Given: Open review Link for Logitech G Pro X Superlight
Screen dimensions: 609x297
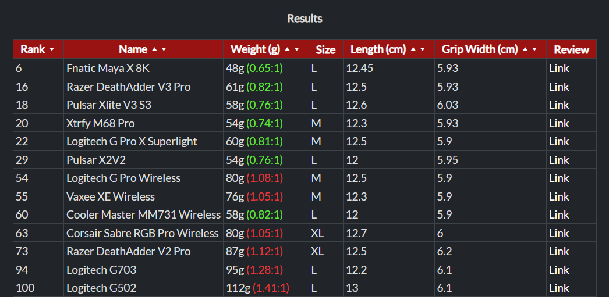Looking at the screenshot, I should 559,141.
